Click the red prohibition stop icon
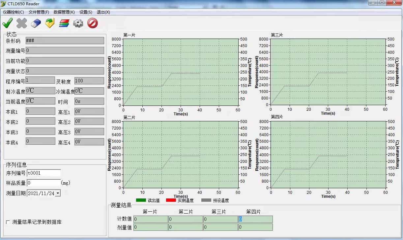 click(93, 23)
